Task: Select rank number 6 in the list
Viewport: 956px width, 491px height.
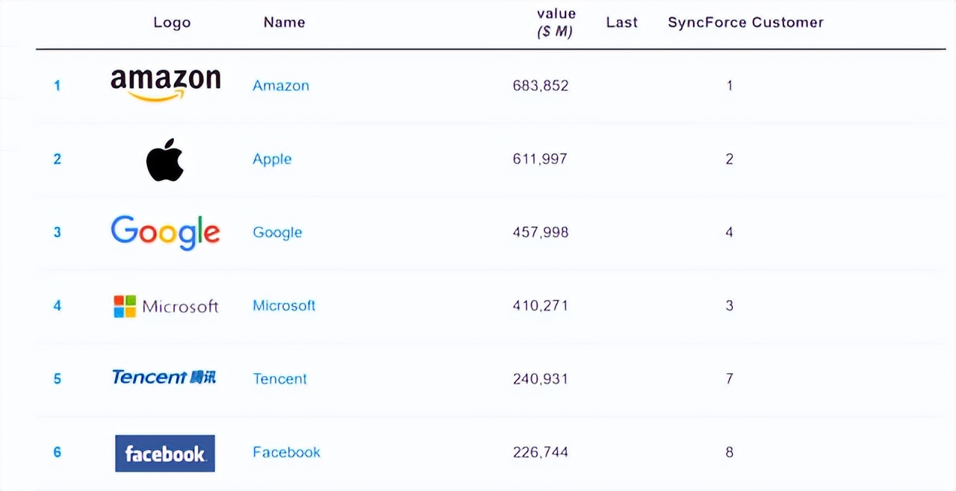Action: point(57,452)
